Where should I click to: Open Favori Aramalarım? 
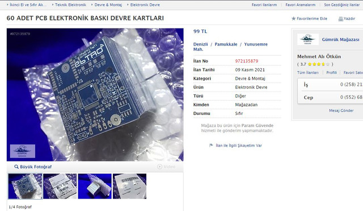[300, 5]
